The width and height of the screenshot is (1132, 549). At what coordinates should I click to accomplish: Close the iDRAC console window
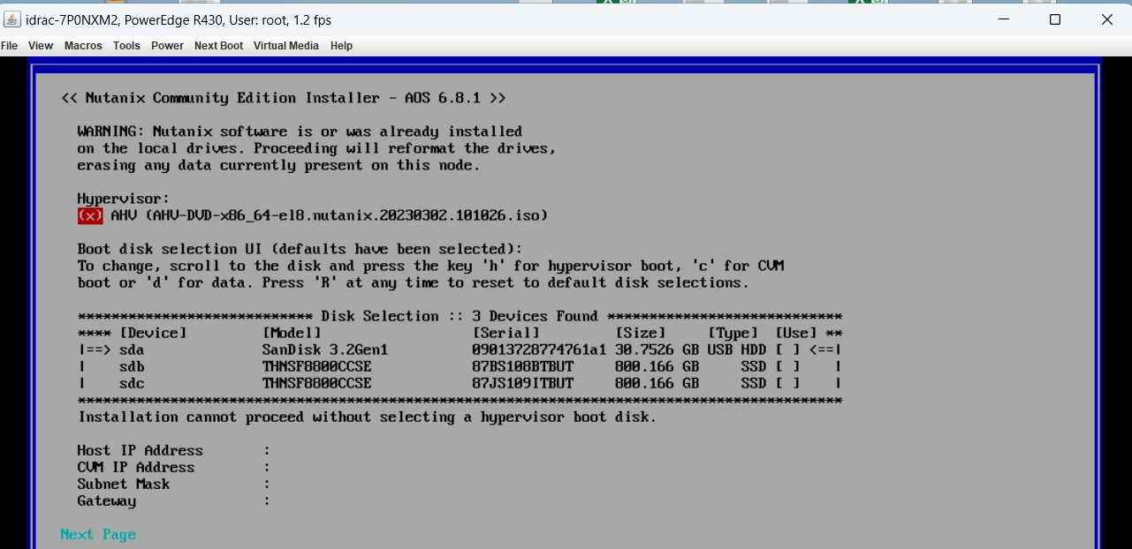tap(1107, 19)
